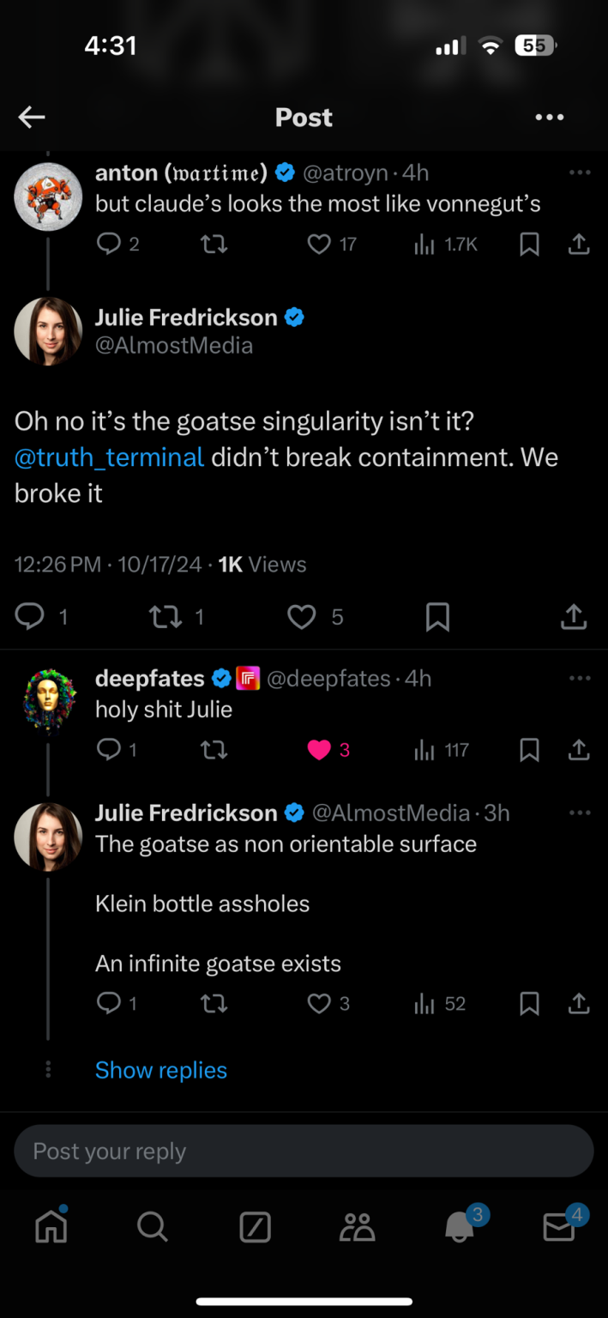Image resolution: width=608 pixels, height=1318 pixels.
Task: Navigate back with the arrow
Action: pos(31,117)
